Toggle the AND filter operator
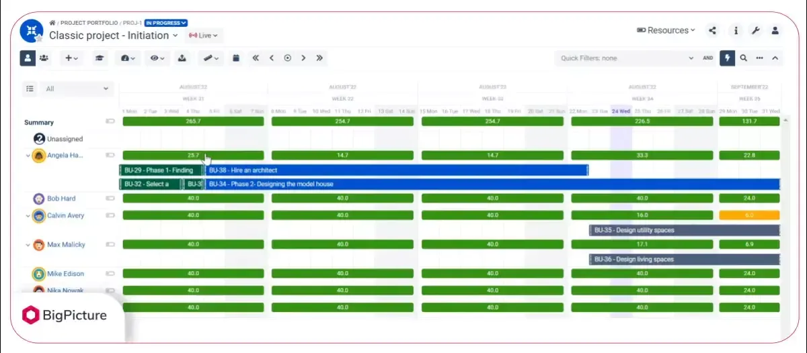This screenshot has width=807, height=353. coord(708,58)
